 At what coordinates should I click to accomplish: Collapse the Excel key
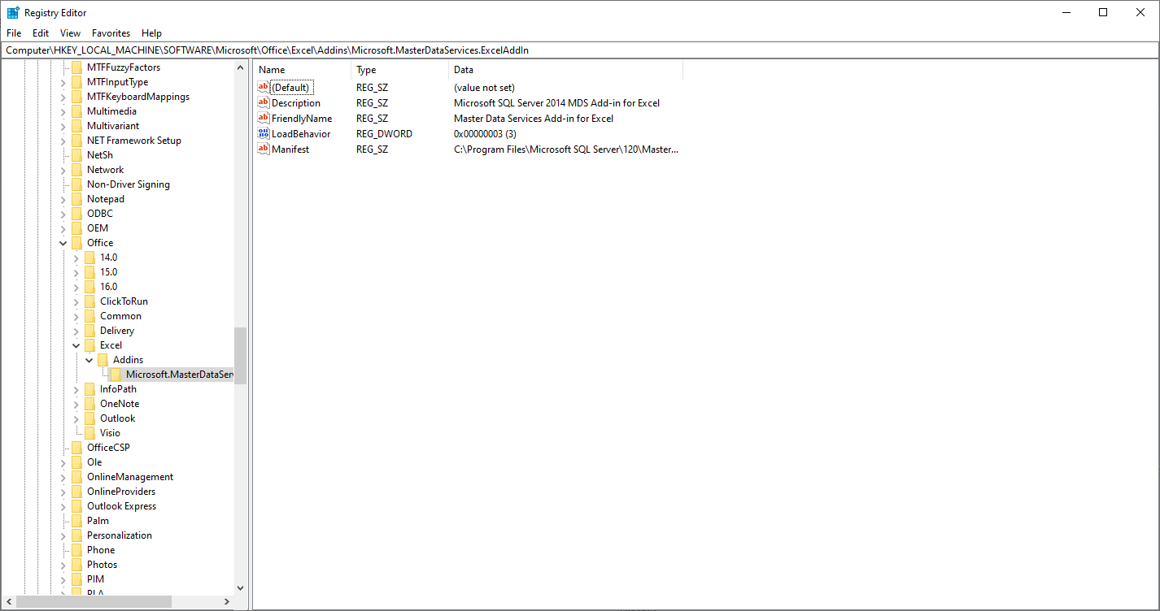[76, 345]
